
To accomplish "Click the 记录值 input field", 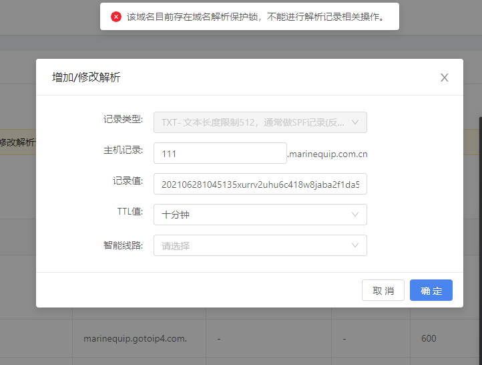I will pyautogui.click(x=260, y=184).
